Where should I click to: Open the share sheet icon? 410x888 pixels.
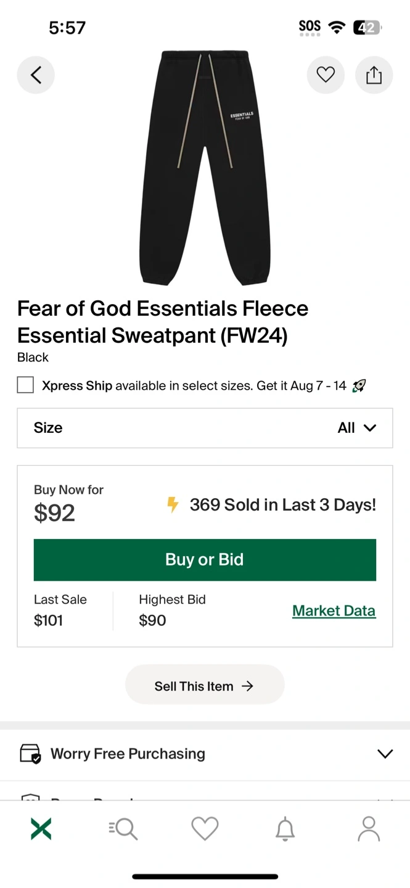click(x=374, y=75)
